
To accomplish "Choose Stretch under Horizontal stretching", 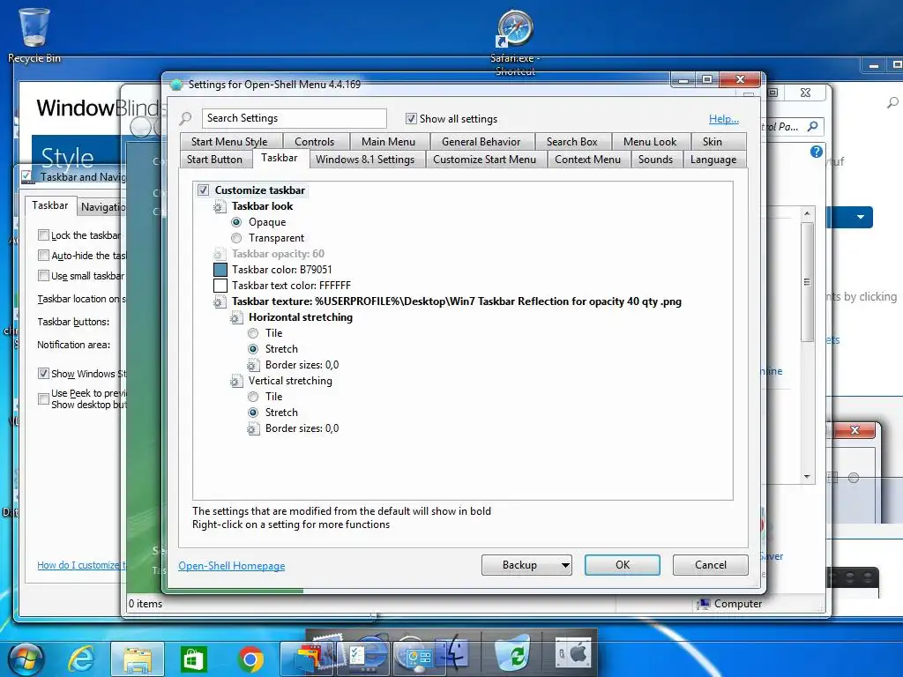I will coord(253,349).
